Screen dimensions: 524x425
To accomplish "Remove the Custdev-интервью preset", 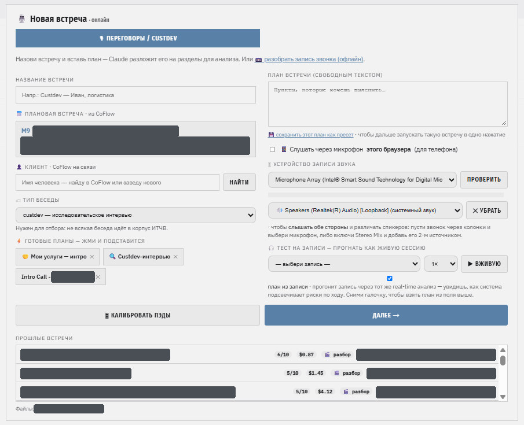I will (x=175, y=257).
